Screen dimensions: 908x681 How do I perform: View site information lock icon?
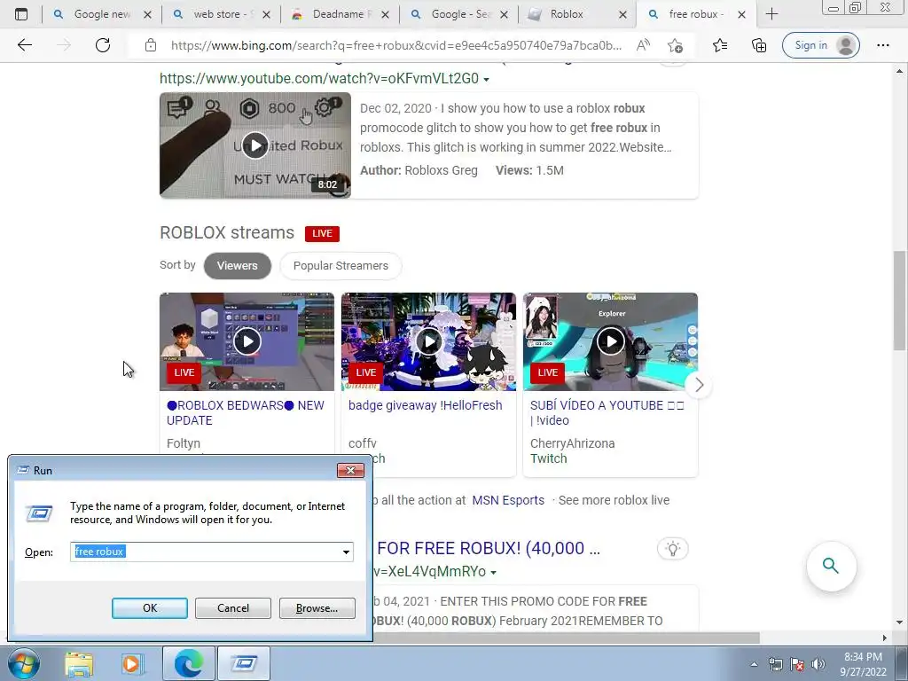pyautogui.click(x=151, y=45)
